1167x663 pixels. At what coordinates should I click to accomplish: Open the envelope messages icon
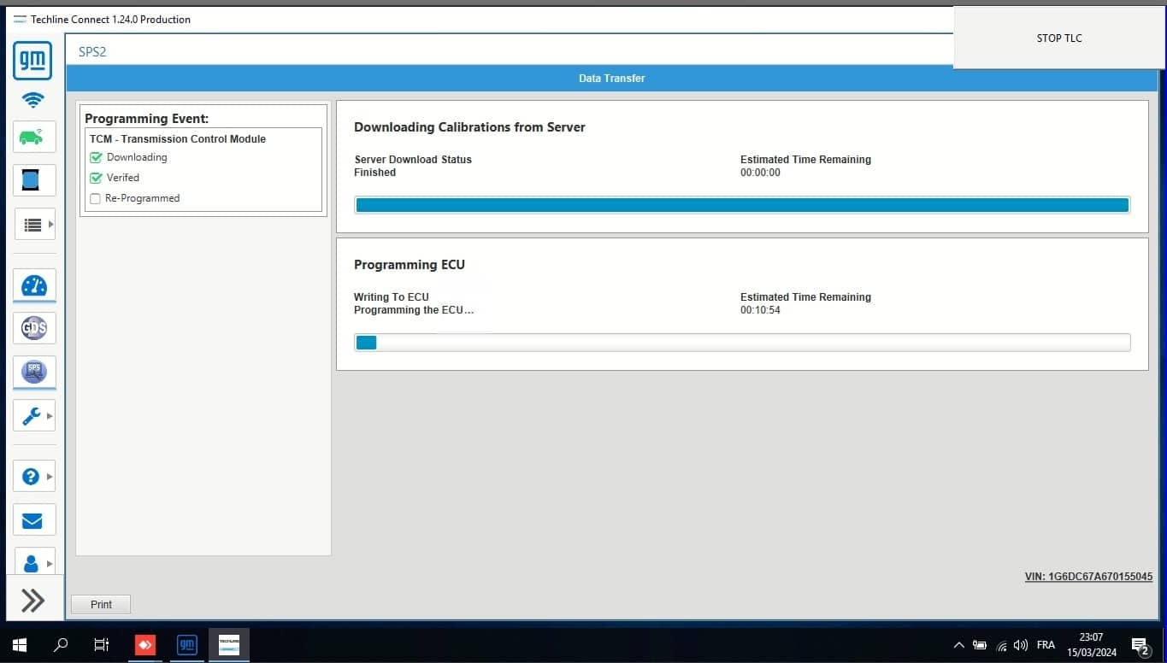point(33,520)
